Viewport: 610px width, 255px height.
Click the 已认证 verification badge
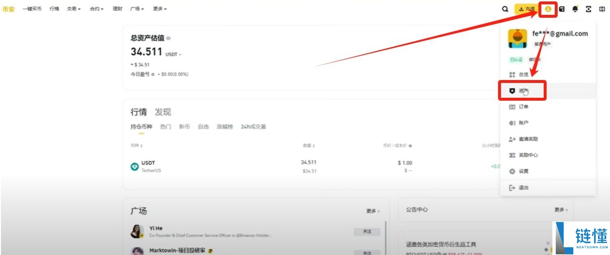click(516, 60)
